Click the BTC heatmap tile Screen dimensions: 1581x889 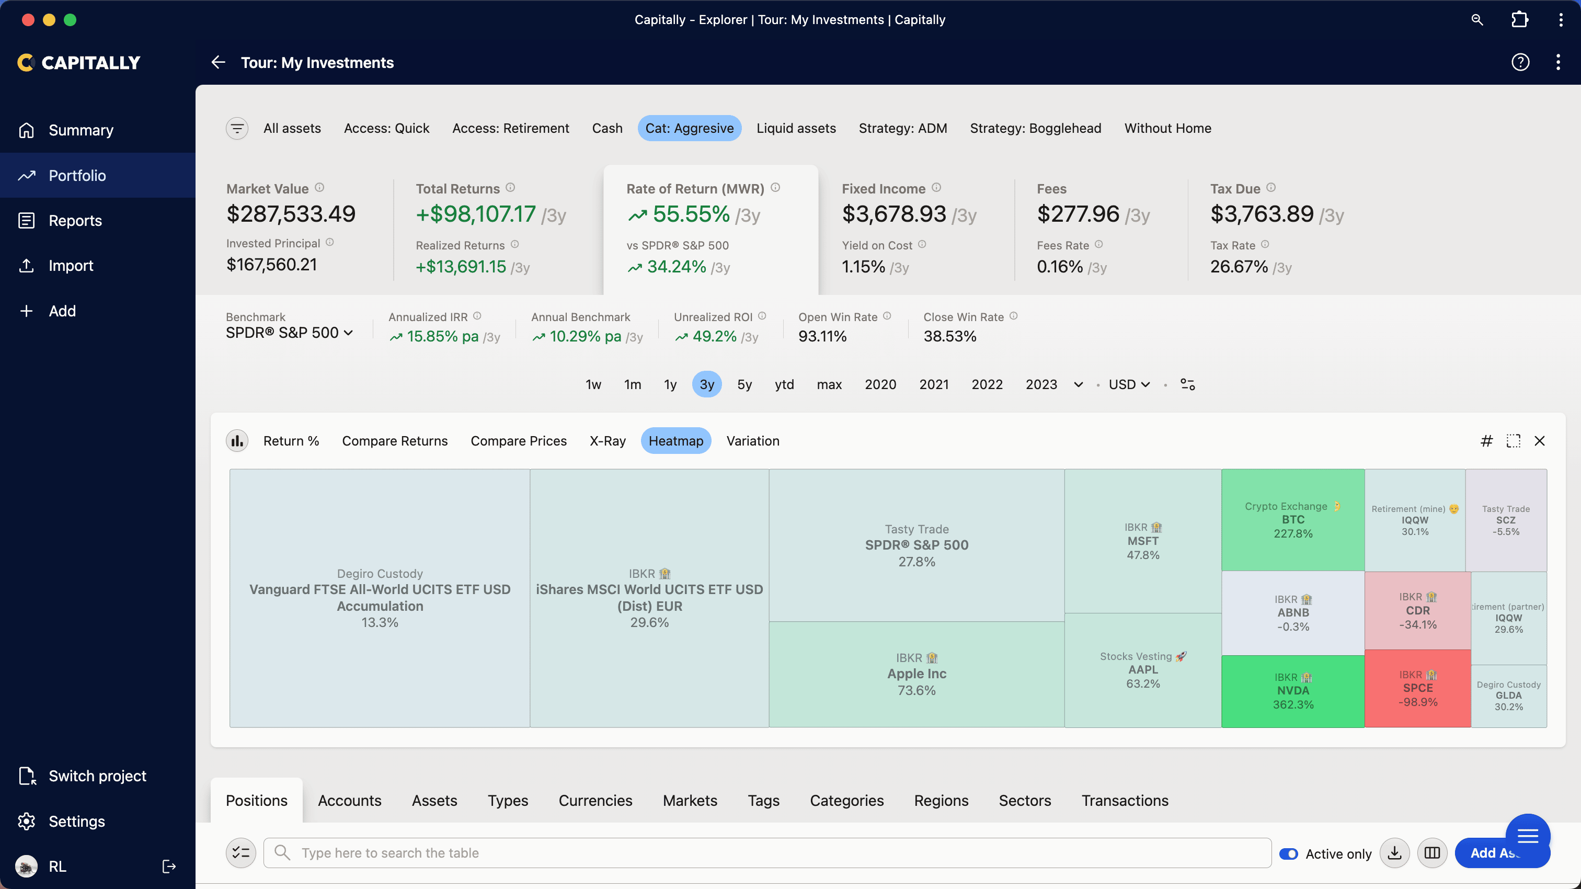coord(1292,520)
